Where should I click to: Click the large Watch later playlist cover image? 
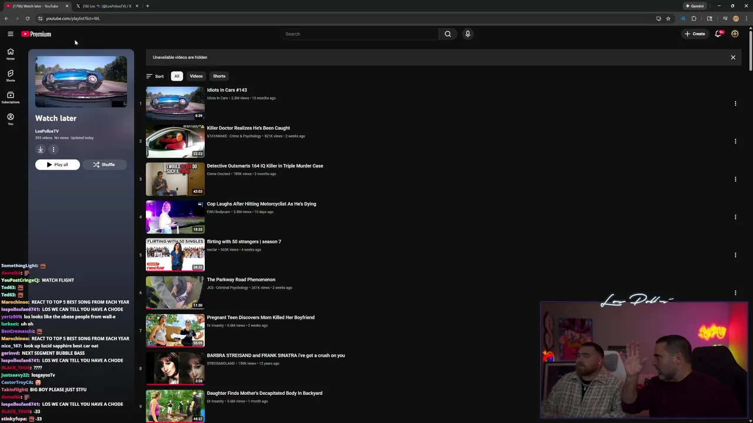[81, 82]
